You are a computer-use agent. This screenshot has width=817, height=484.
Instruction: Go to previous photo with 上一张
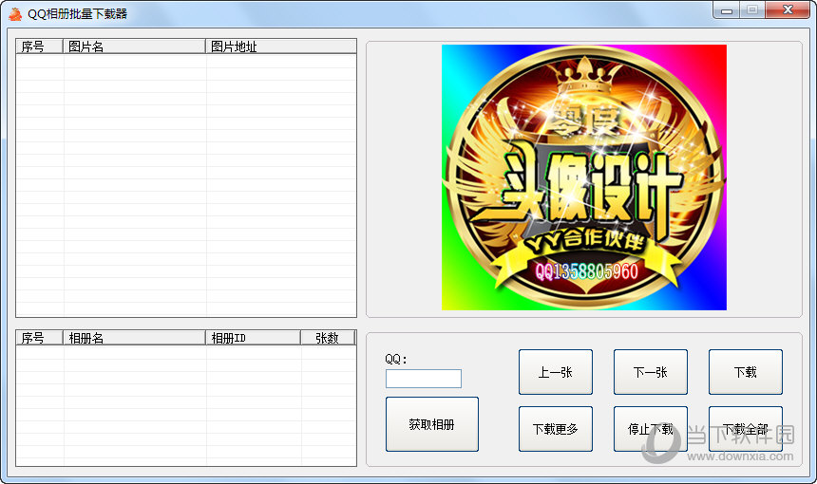(556, 372)
